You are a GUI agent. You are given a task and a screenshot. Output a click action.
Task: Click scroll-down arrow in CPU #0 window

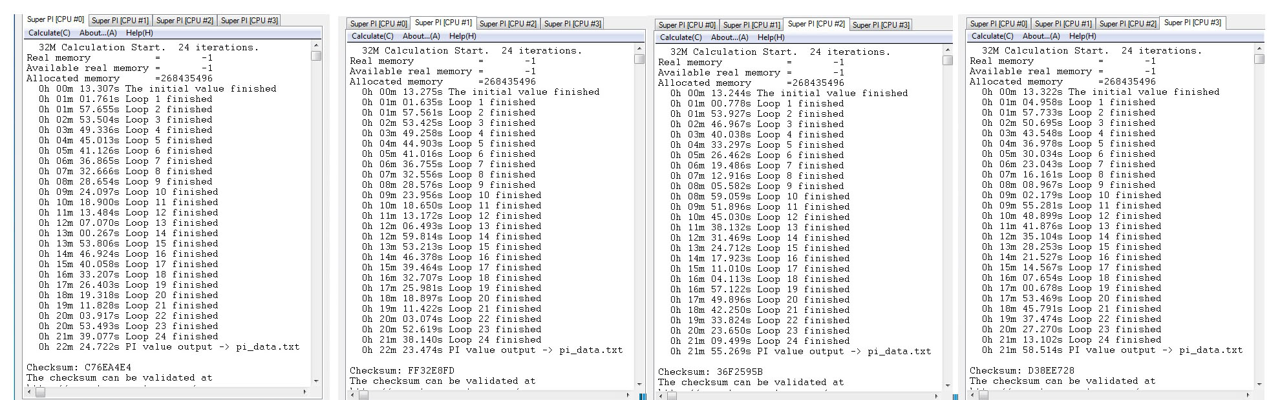coord(316,381)
